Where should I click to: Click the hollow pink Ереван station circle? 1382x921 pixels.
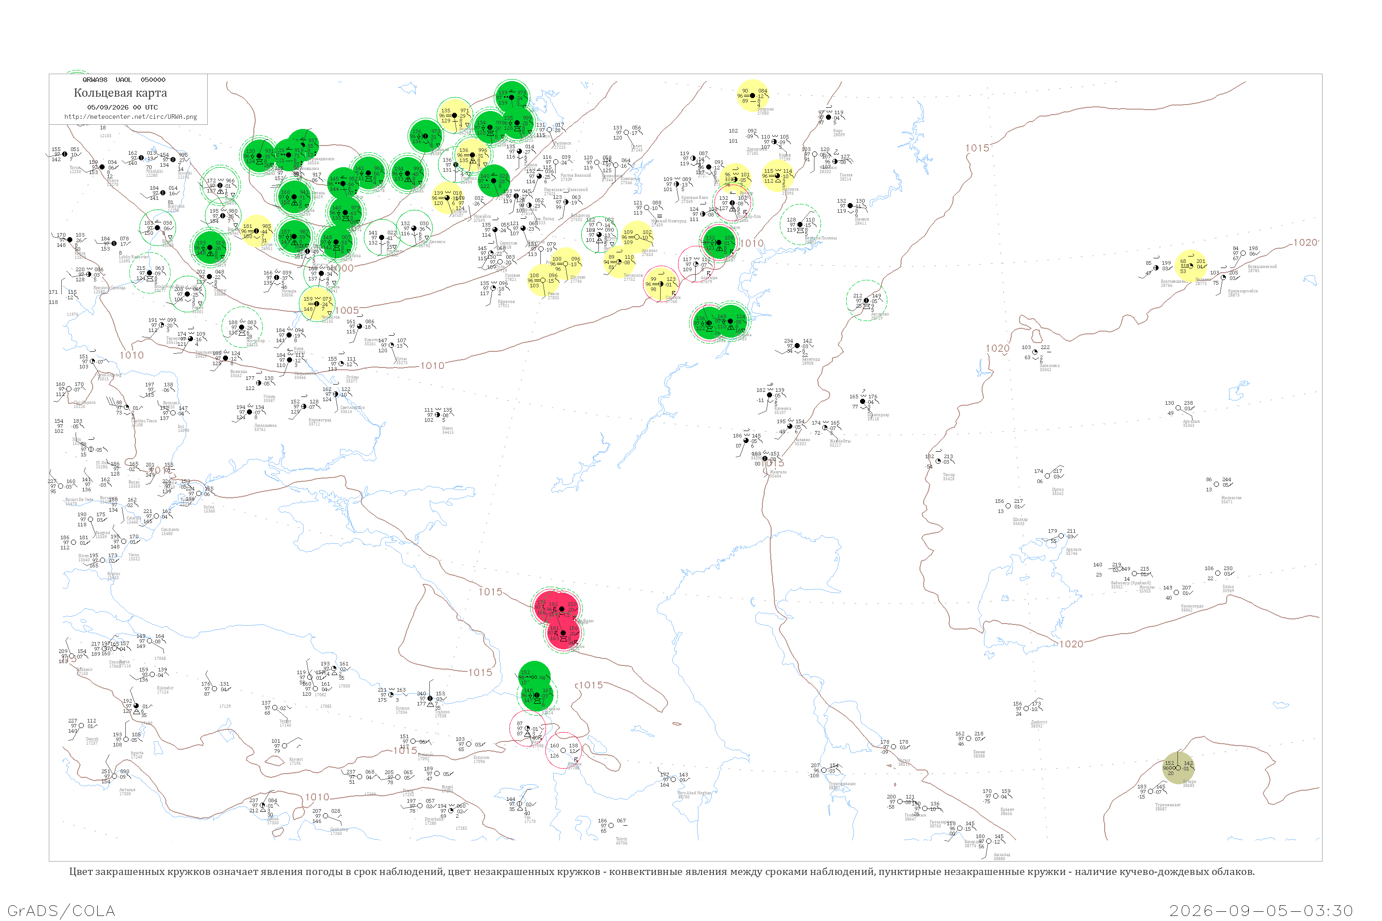[x=563, y=751]
